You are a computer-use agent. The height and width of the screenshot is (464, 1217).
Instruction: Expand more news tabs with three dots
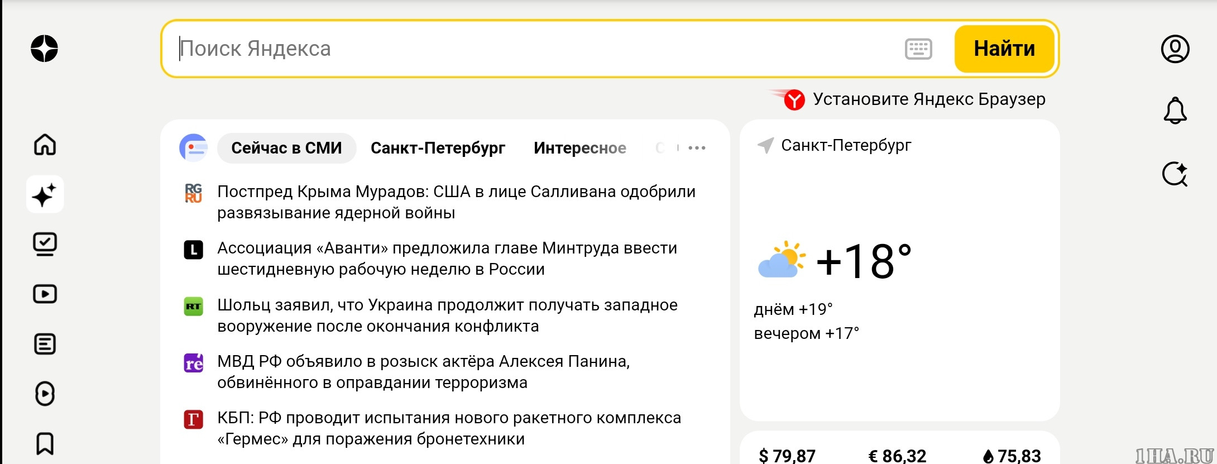[697, 148]
